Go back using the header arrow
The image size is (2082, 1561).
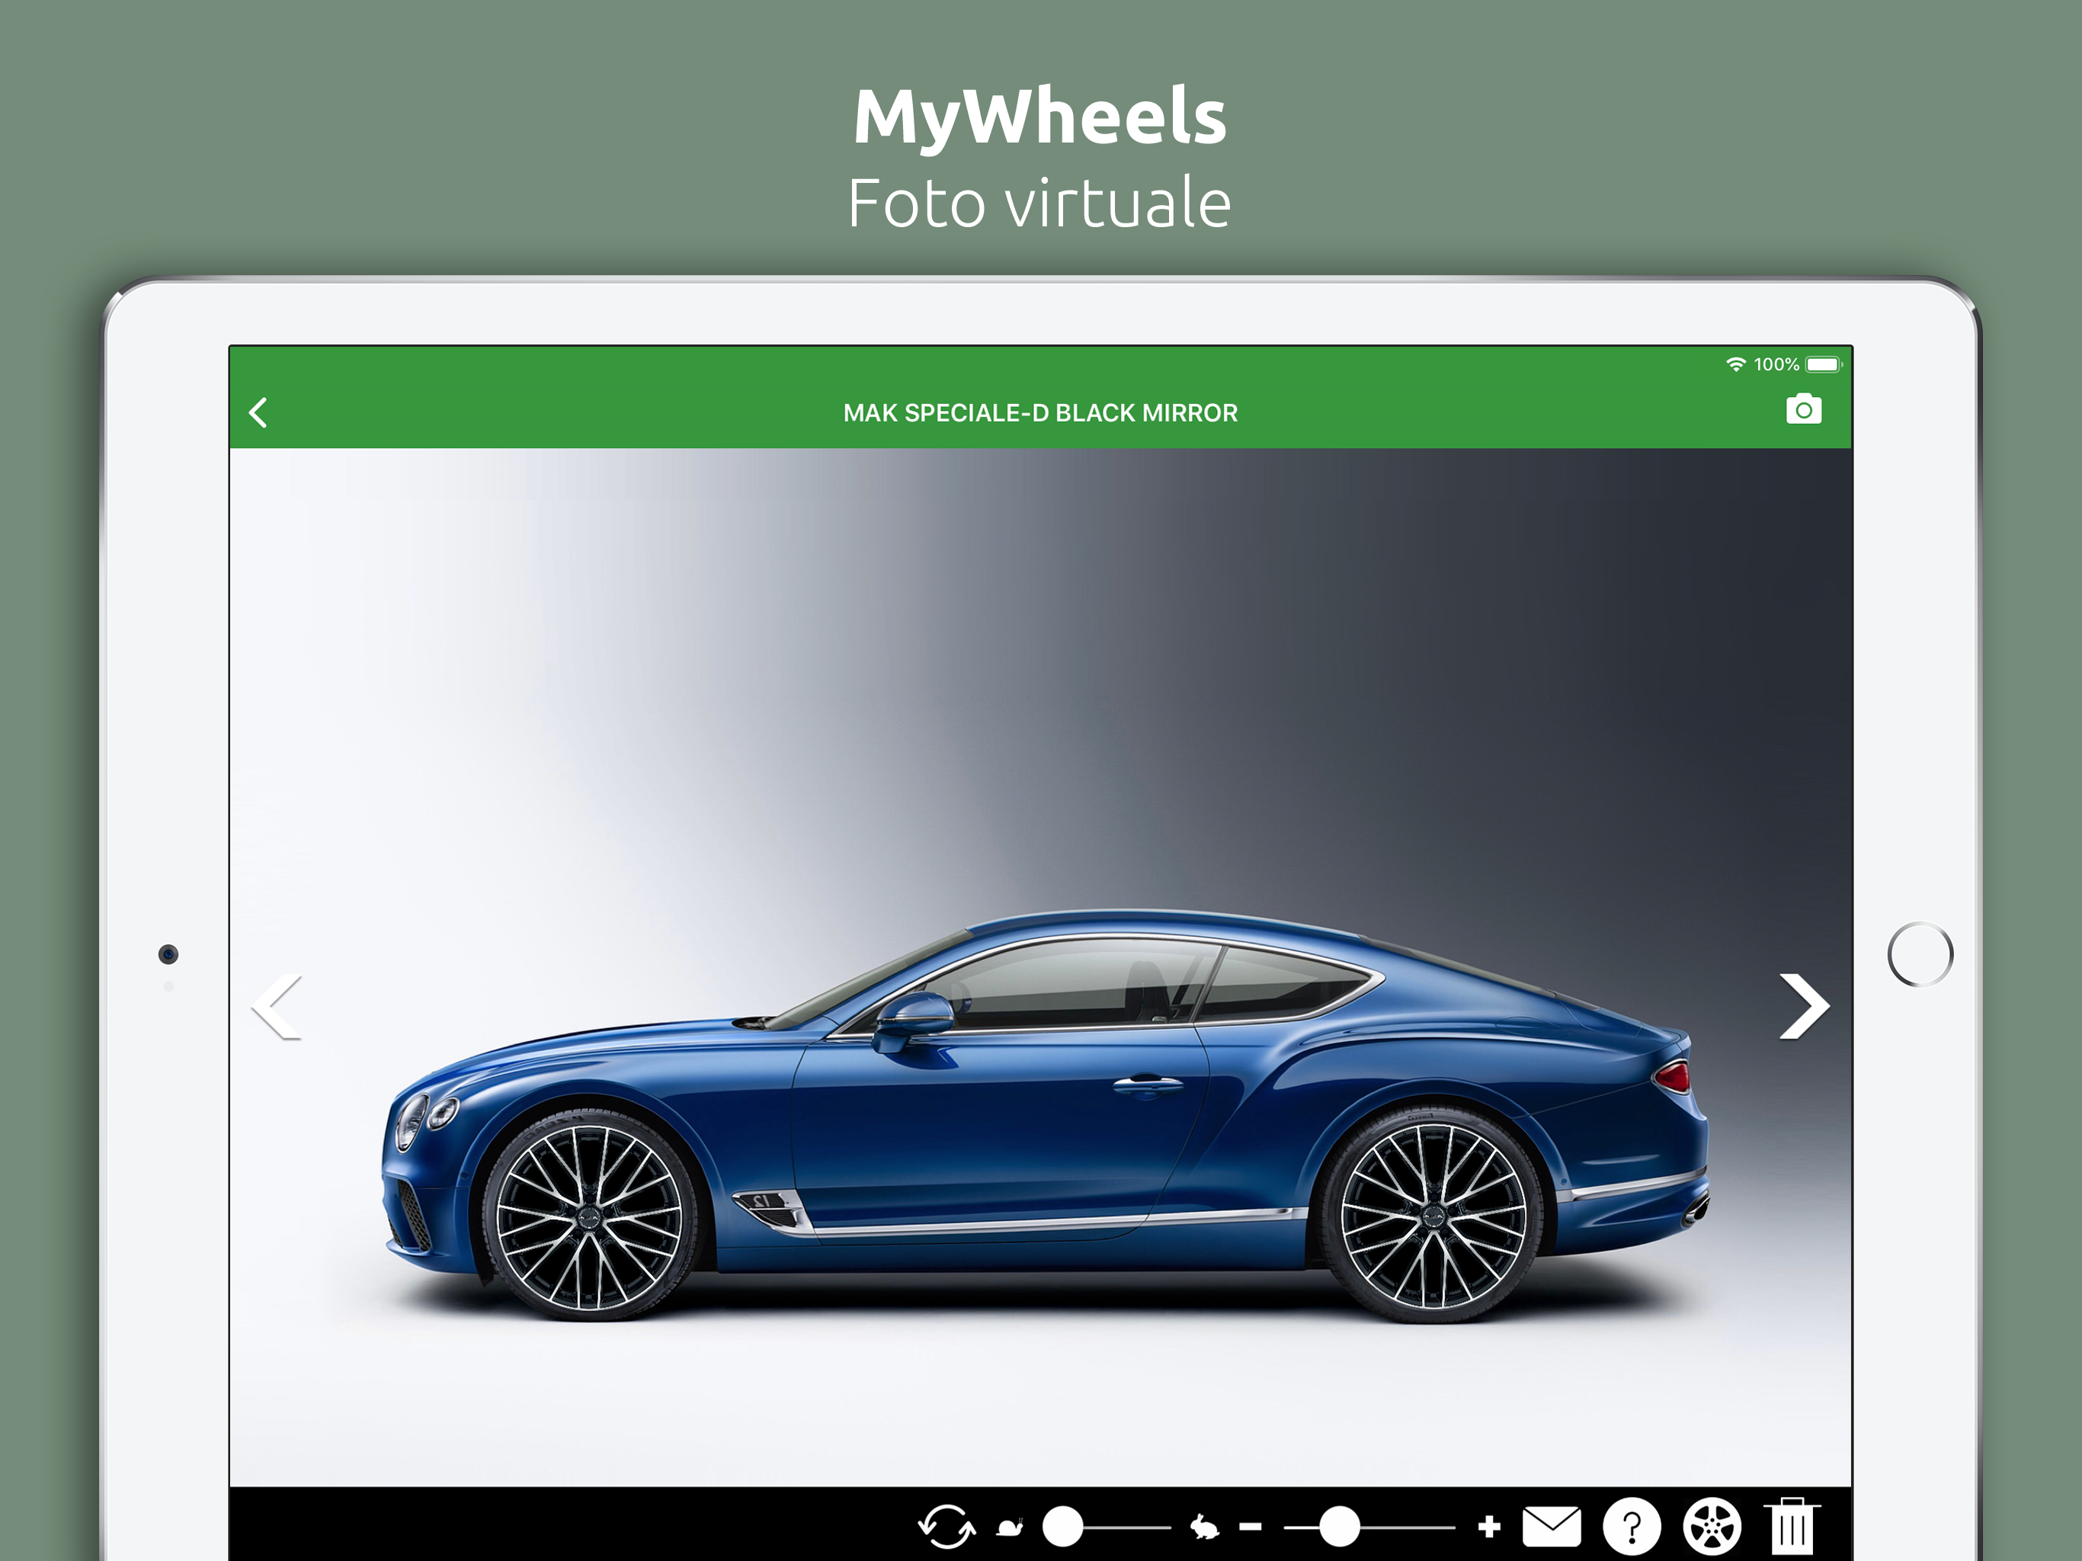[x=258, y=412]
